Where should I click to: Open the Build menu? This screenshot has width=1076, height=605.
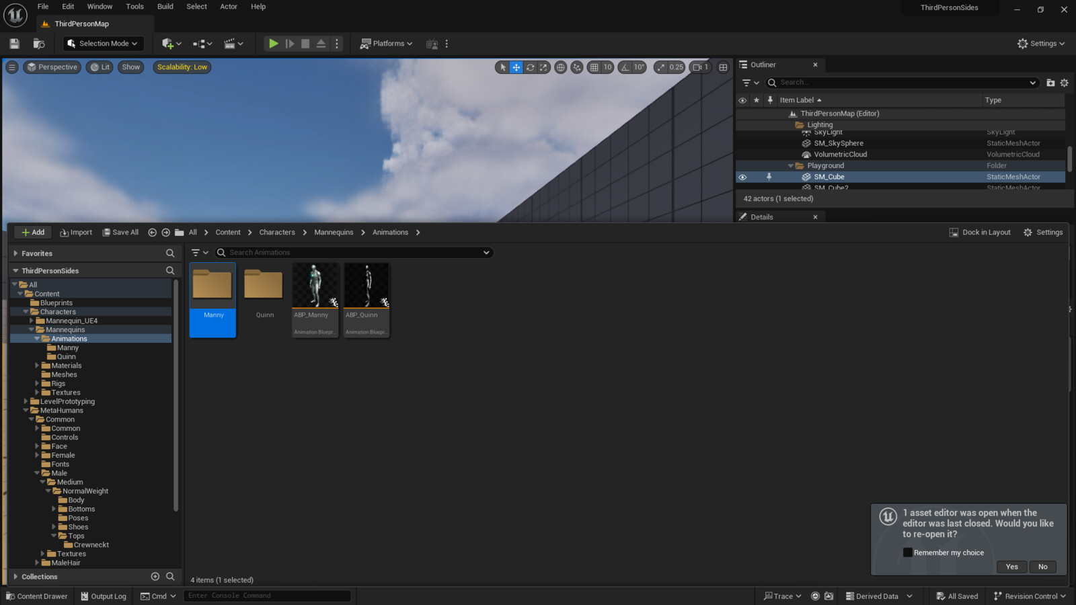click(x=165, y=7)
